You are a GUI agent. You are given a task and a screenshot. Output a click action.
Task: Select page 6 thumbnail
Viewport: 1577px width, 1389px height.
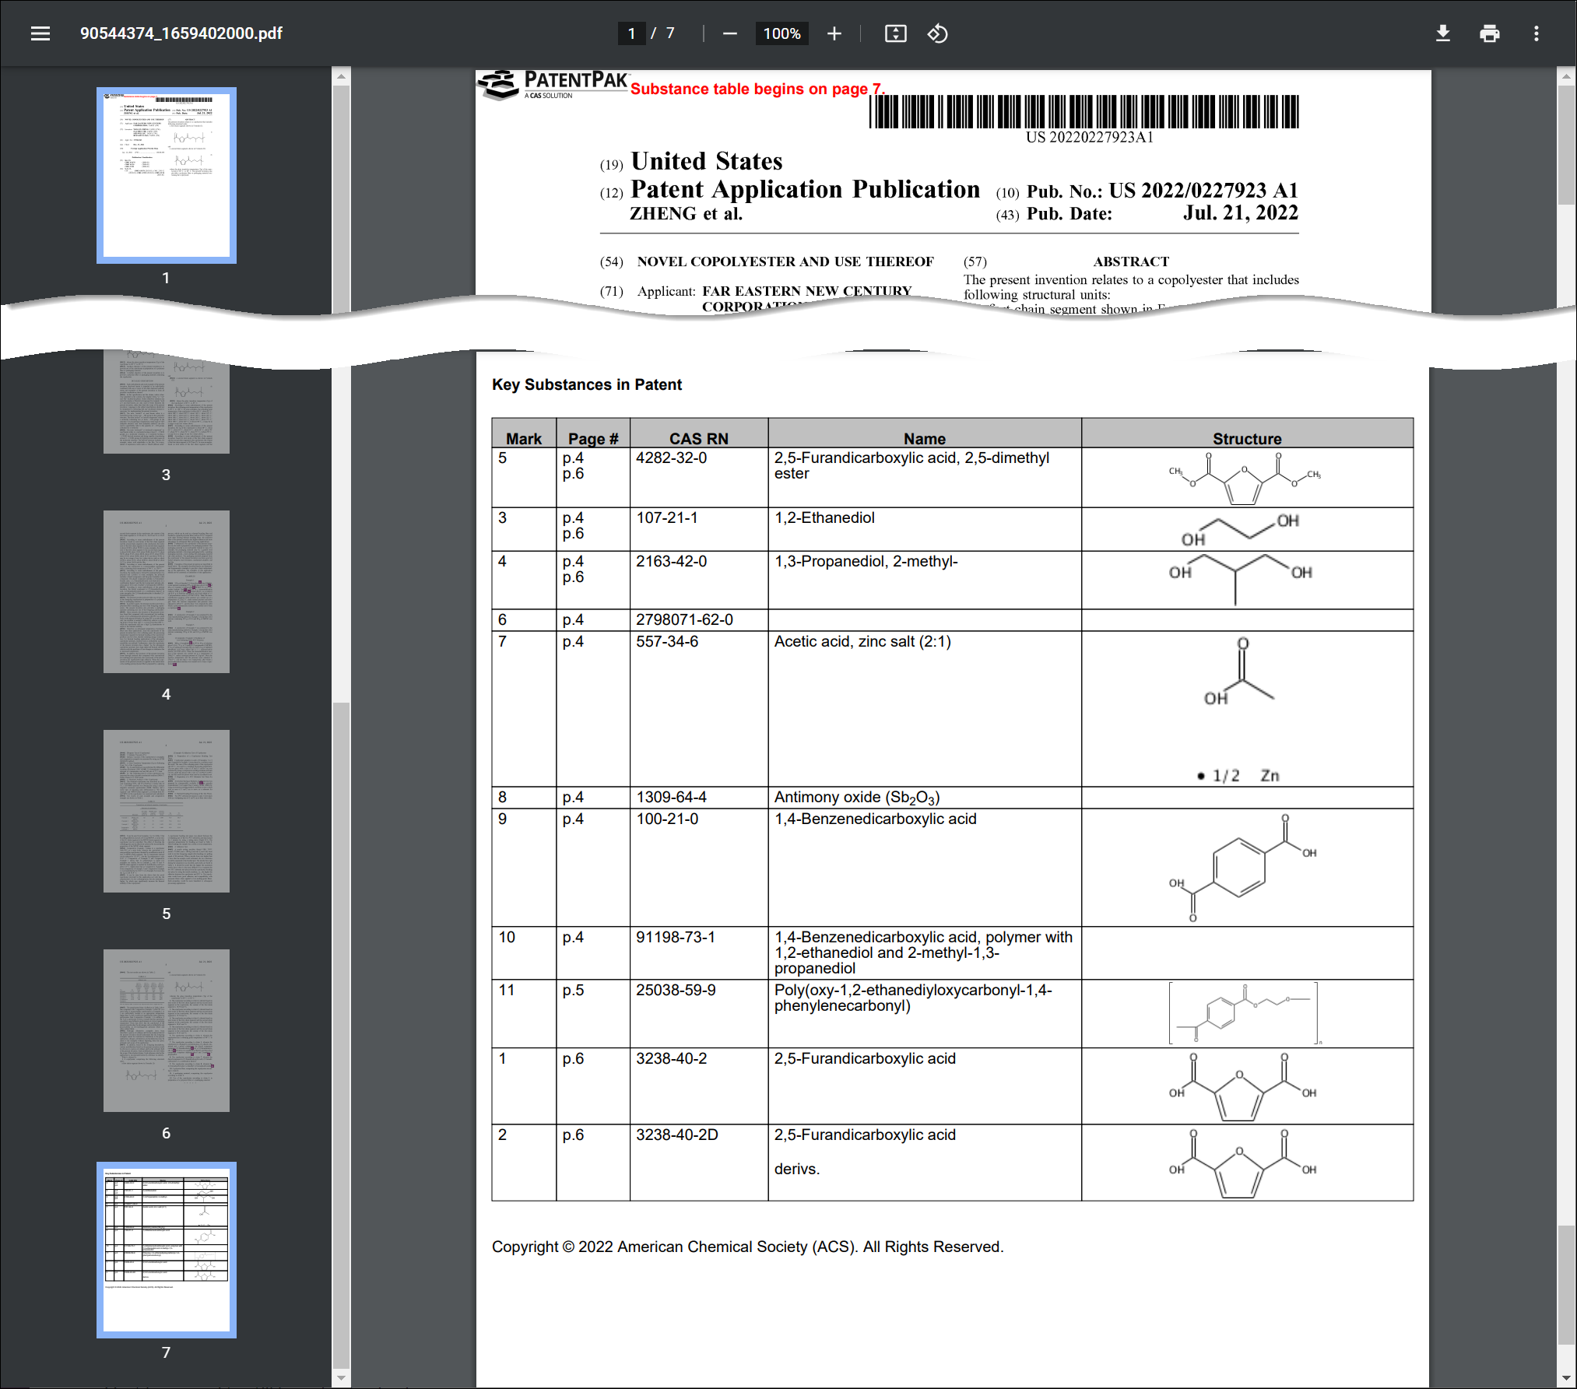(167, 1030)
